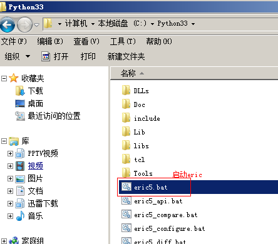Expand the 音乐 library node
Screen dimensions: 278x244
click(x=10, y=216)
